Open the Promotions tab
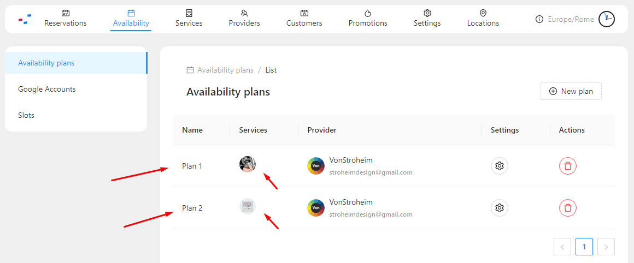 [x=368, y=19]
